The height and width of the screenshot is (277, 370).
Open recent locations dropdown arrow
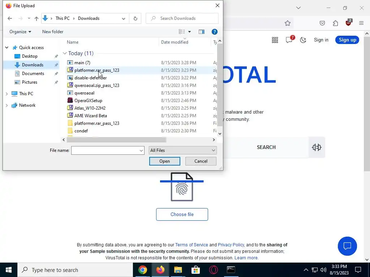pyautogui.click(x=29, y=18)
